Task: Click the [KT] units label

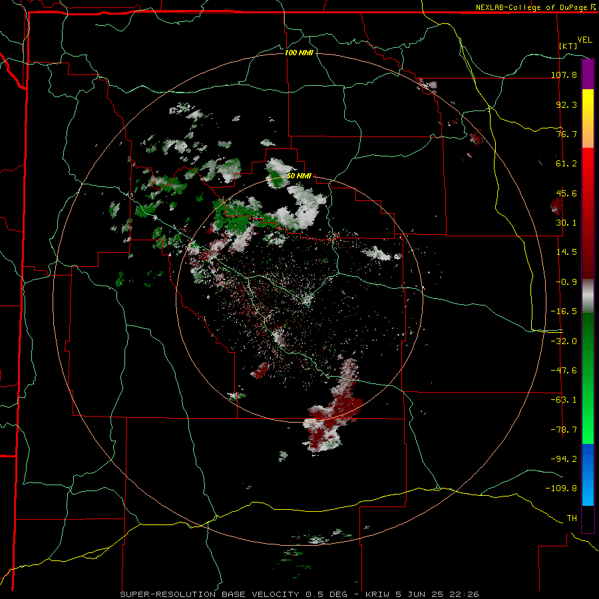Action: [568, 46]
